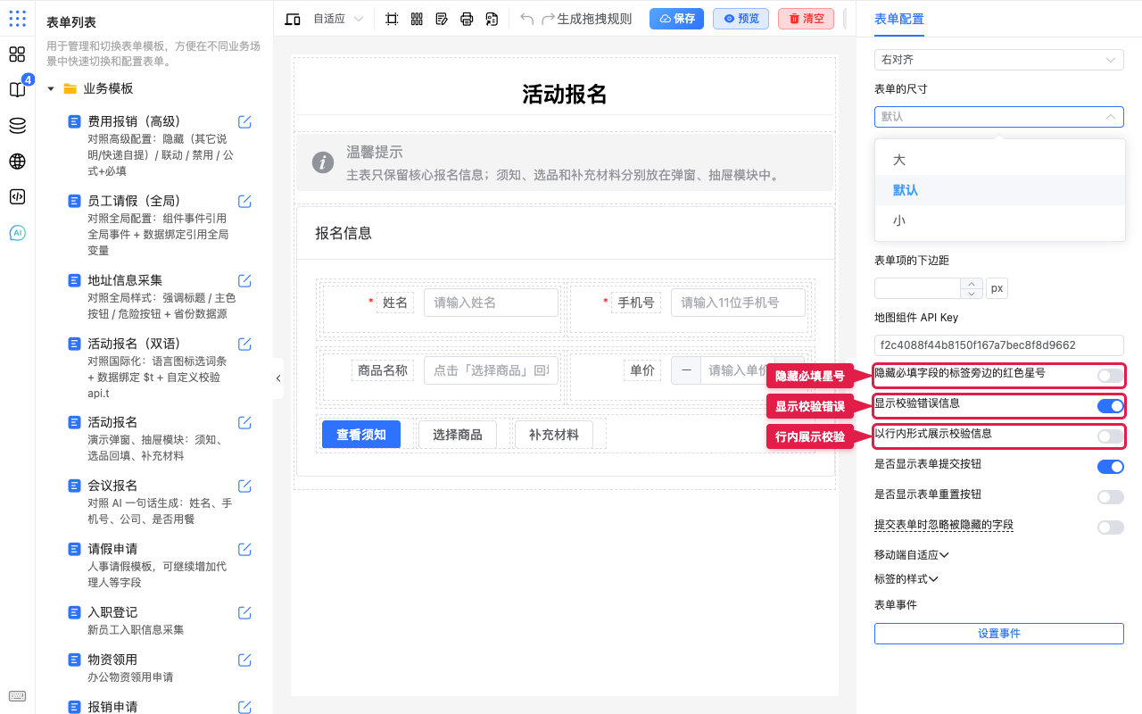This screenshot has height=714, width=1142.
Task: Click the 地图组件 API Key input field
Action: click(999, 345)
